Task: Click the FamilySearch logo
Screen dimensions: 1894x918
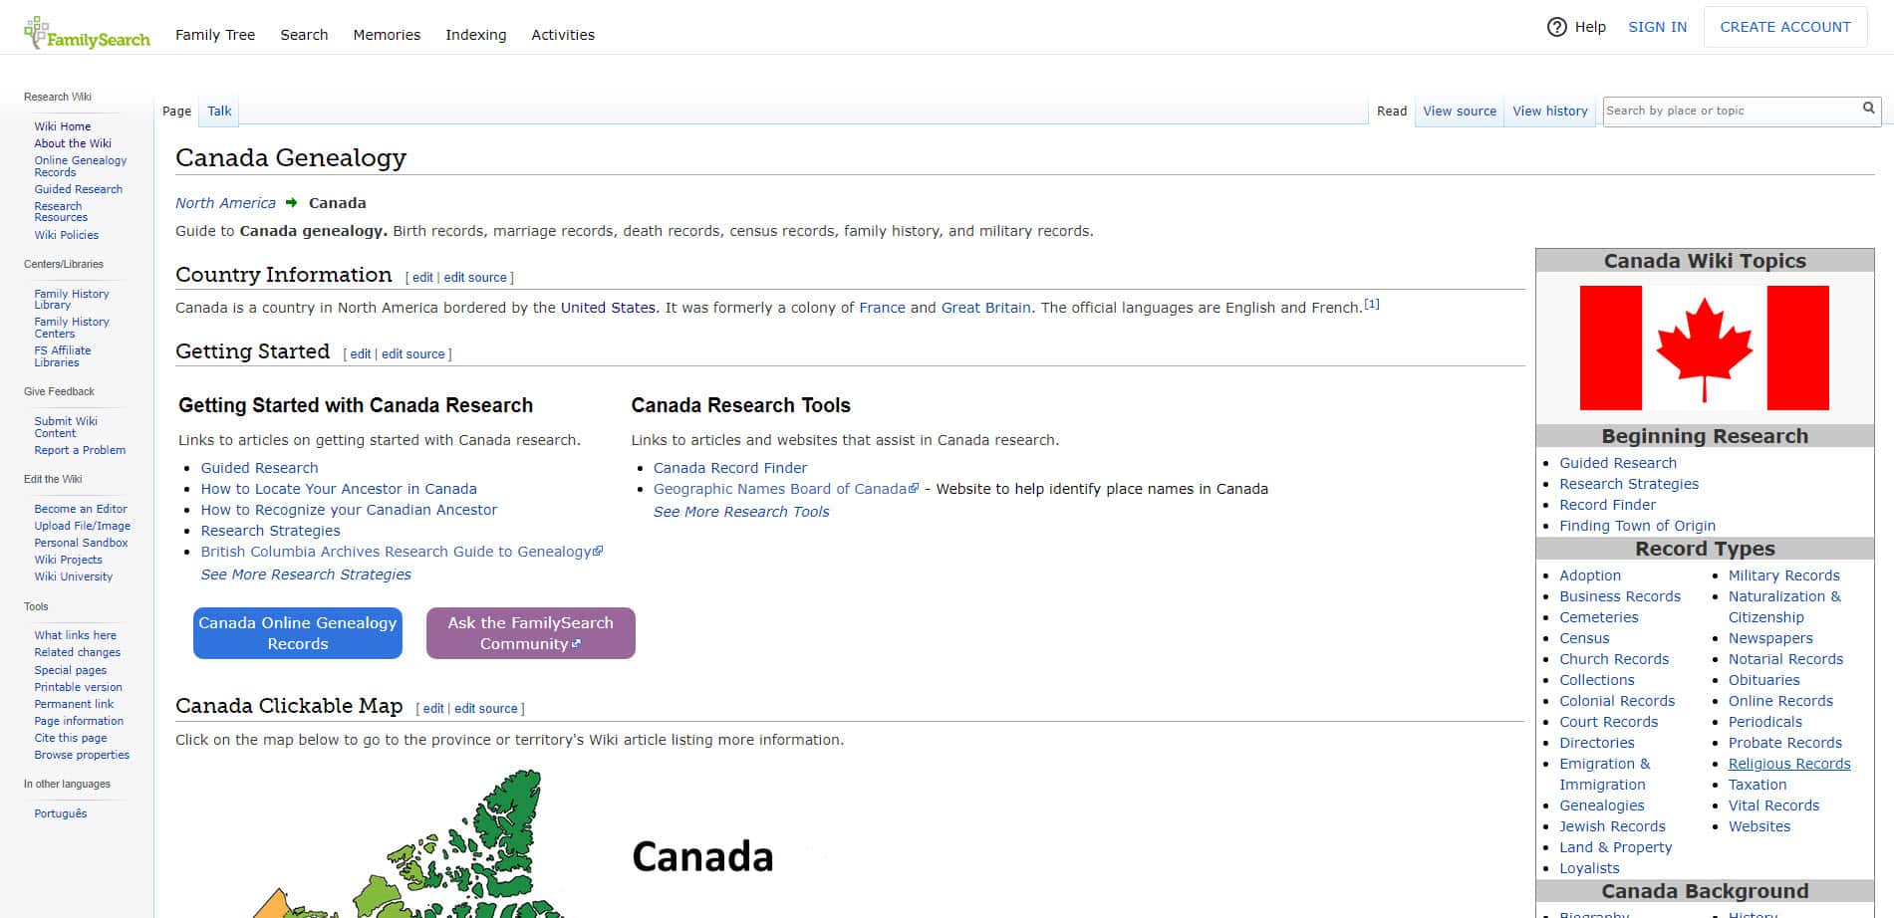Action: pyautogui.click(x=88, y=33)
